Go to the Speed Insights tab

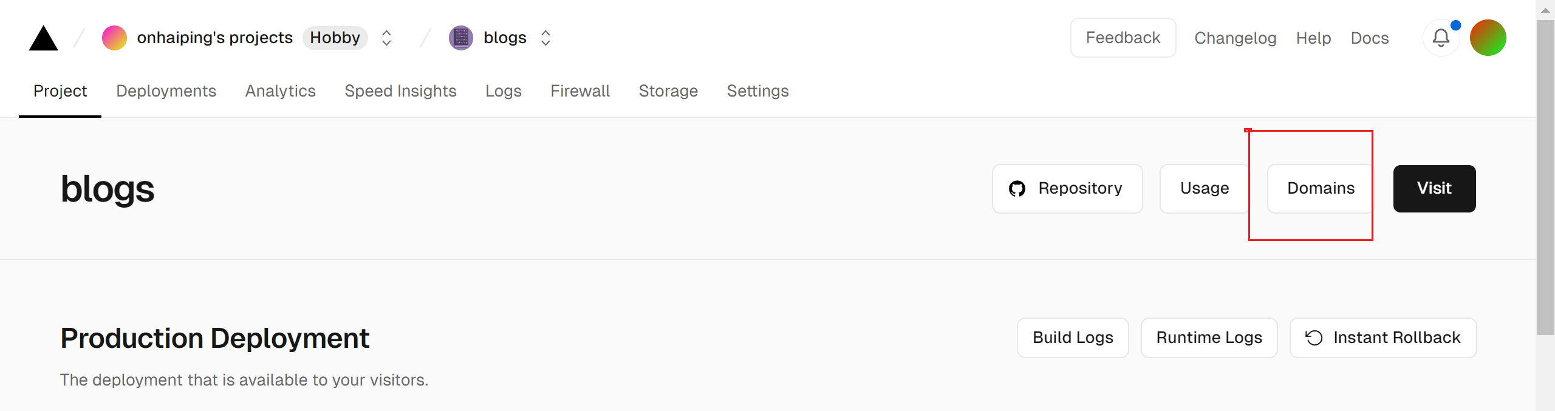[400, 91]
